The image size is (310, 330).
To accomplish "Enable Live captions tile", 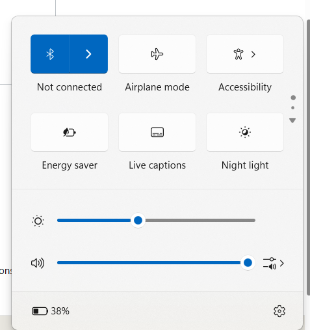I will pyautogui.click(x=157, y=132).
